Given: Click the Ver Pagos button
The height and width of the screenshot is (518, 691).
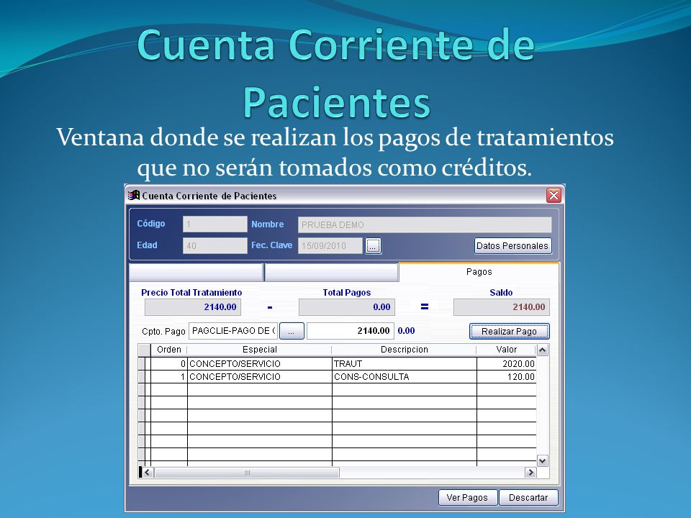Looking at the screenshot, I should click(x=467, y=497).
